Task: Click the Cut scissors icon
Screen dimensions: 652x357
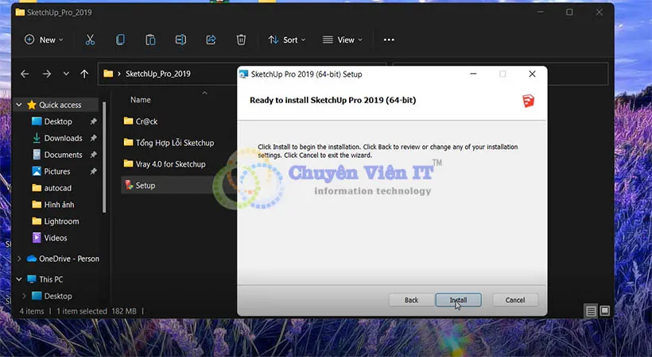Action: click(90, 40)
